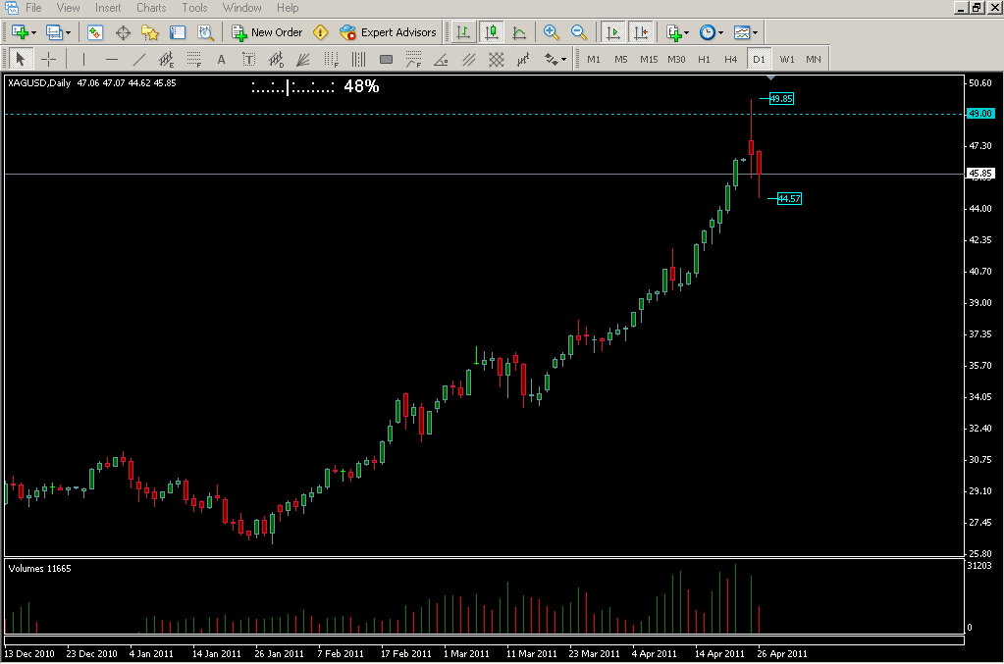
Task: Open the MetaEditor yellow diamond icon
Action: coord(320,32)
